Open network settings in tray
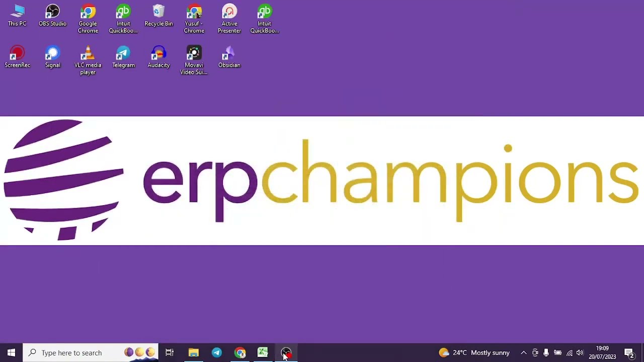644x362 pixels. pos(569,352)
